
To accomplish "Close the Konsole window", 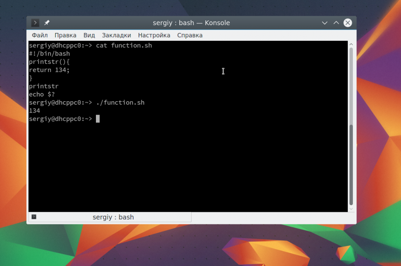I will (347, 23).
